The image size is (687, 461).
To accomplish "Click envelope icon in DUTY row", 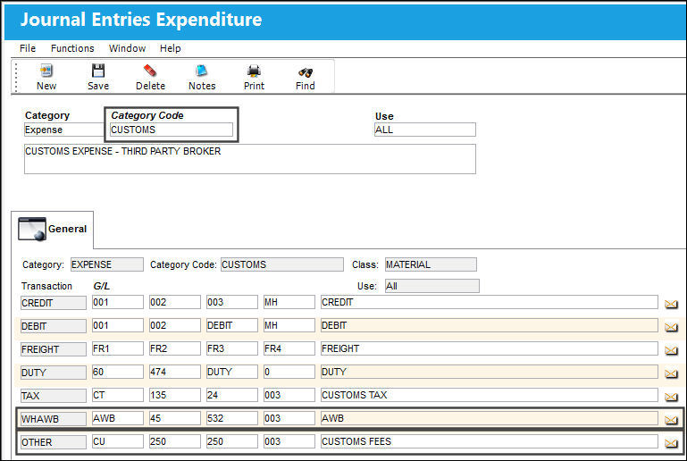I will pos(671,373).
